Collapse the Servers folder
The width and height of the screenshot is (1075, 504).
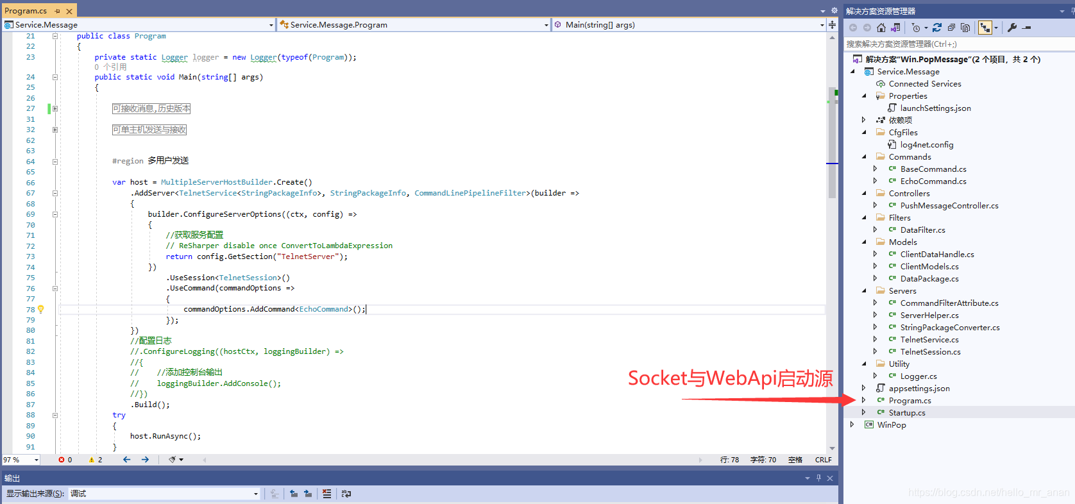(864, 291)
